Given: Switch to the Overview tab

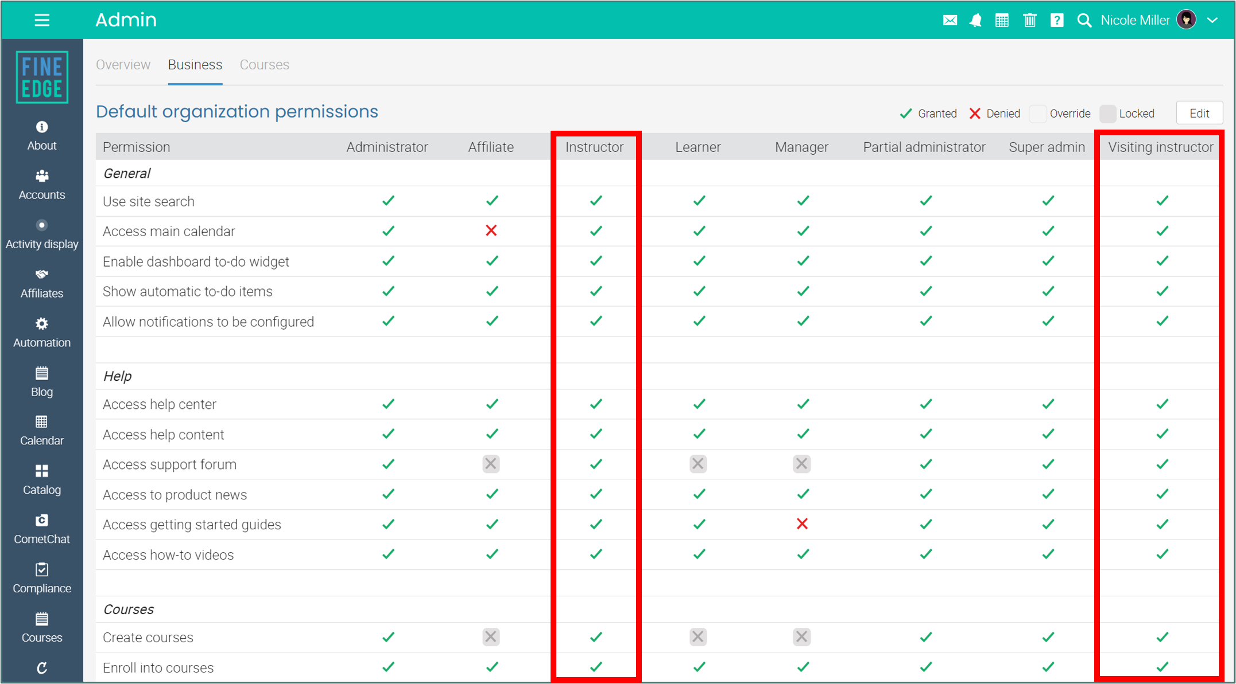Looking at the screenshot, I should (123, 65).
